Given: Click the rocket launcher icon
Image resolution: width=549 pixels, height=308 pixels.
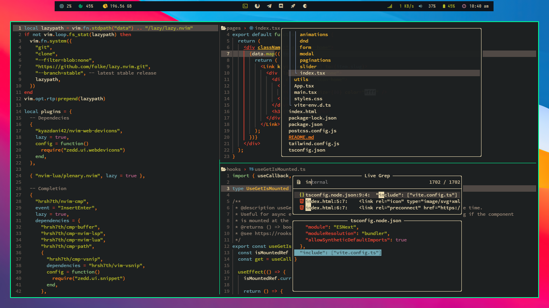Looking at the screenshot, I should pyautogui.click(x=293, y=6).
